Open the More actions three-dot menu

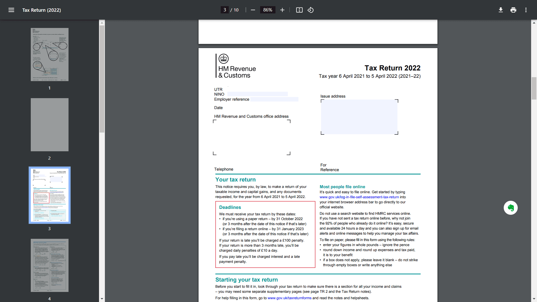(x=526, y=10)
